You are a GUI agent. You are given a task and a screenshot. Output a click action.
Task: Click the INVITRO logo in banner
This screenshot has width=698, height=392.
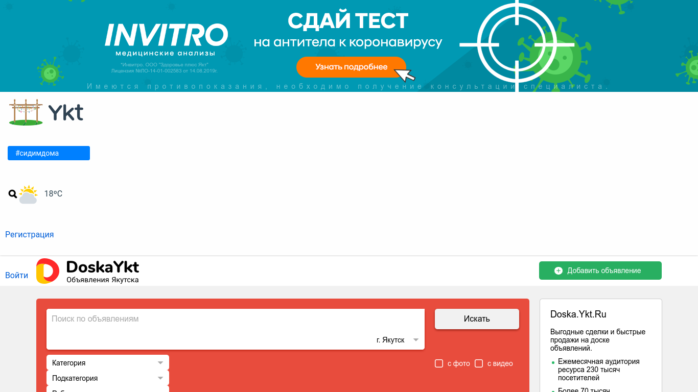(166, 36)
